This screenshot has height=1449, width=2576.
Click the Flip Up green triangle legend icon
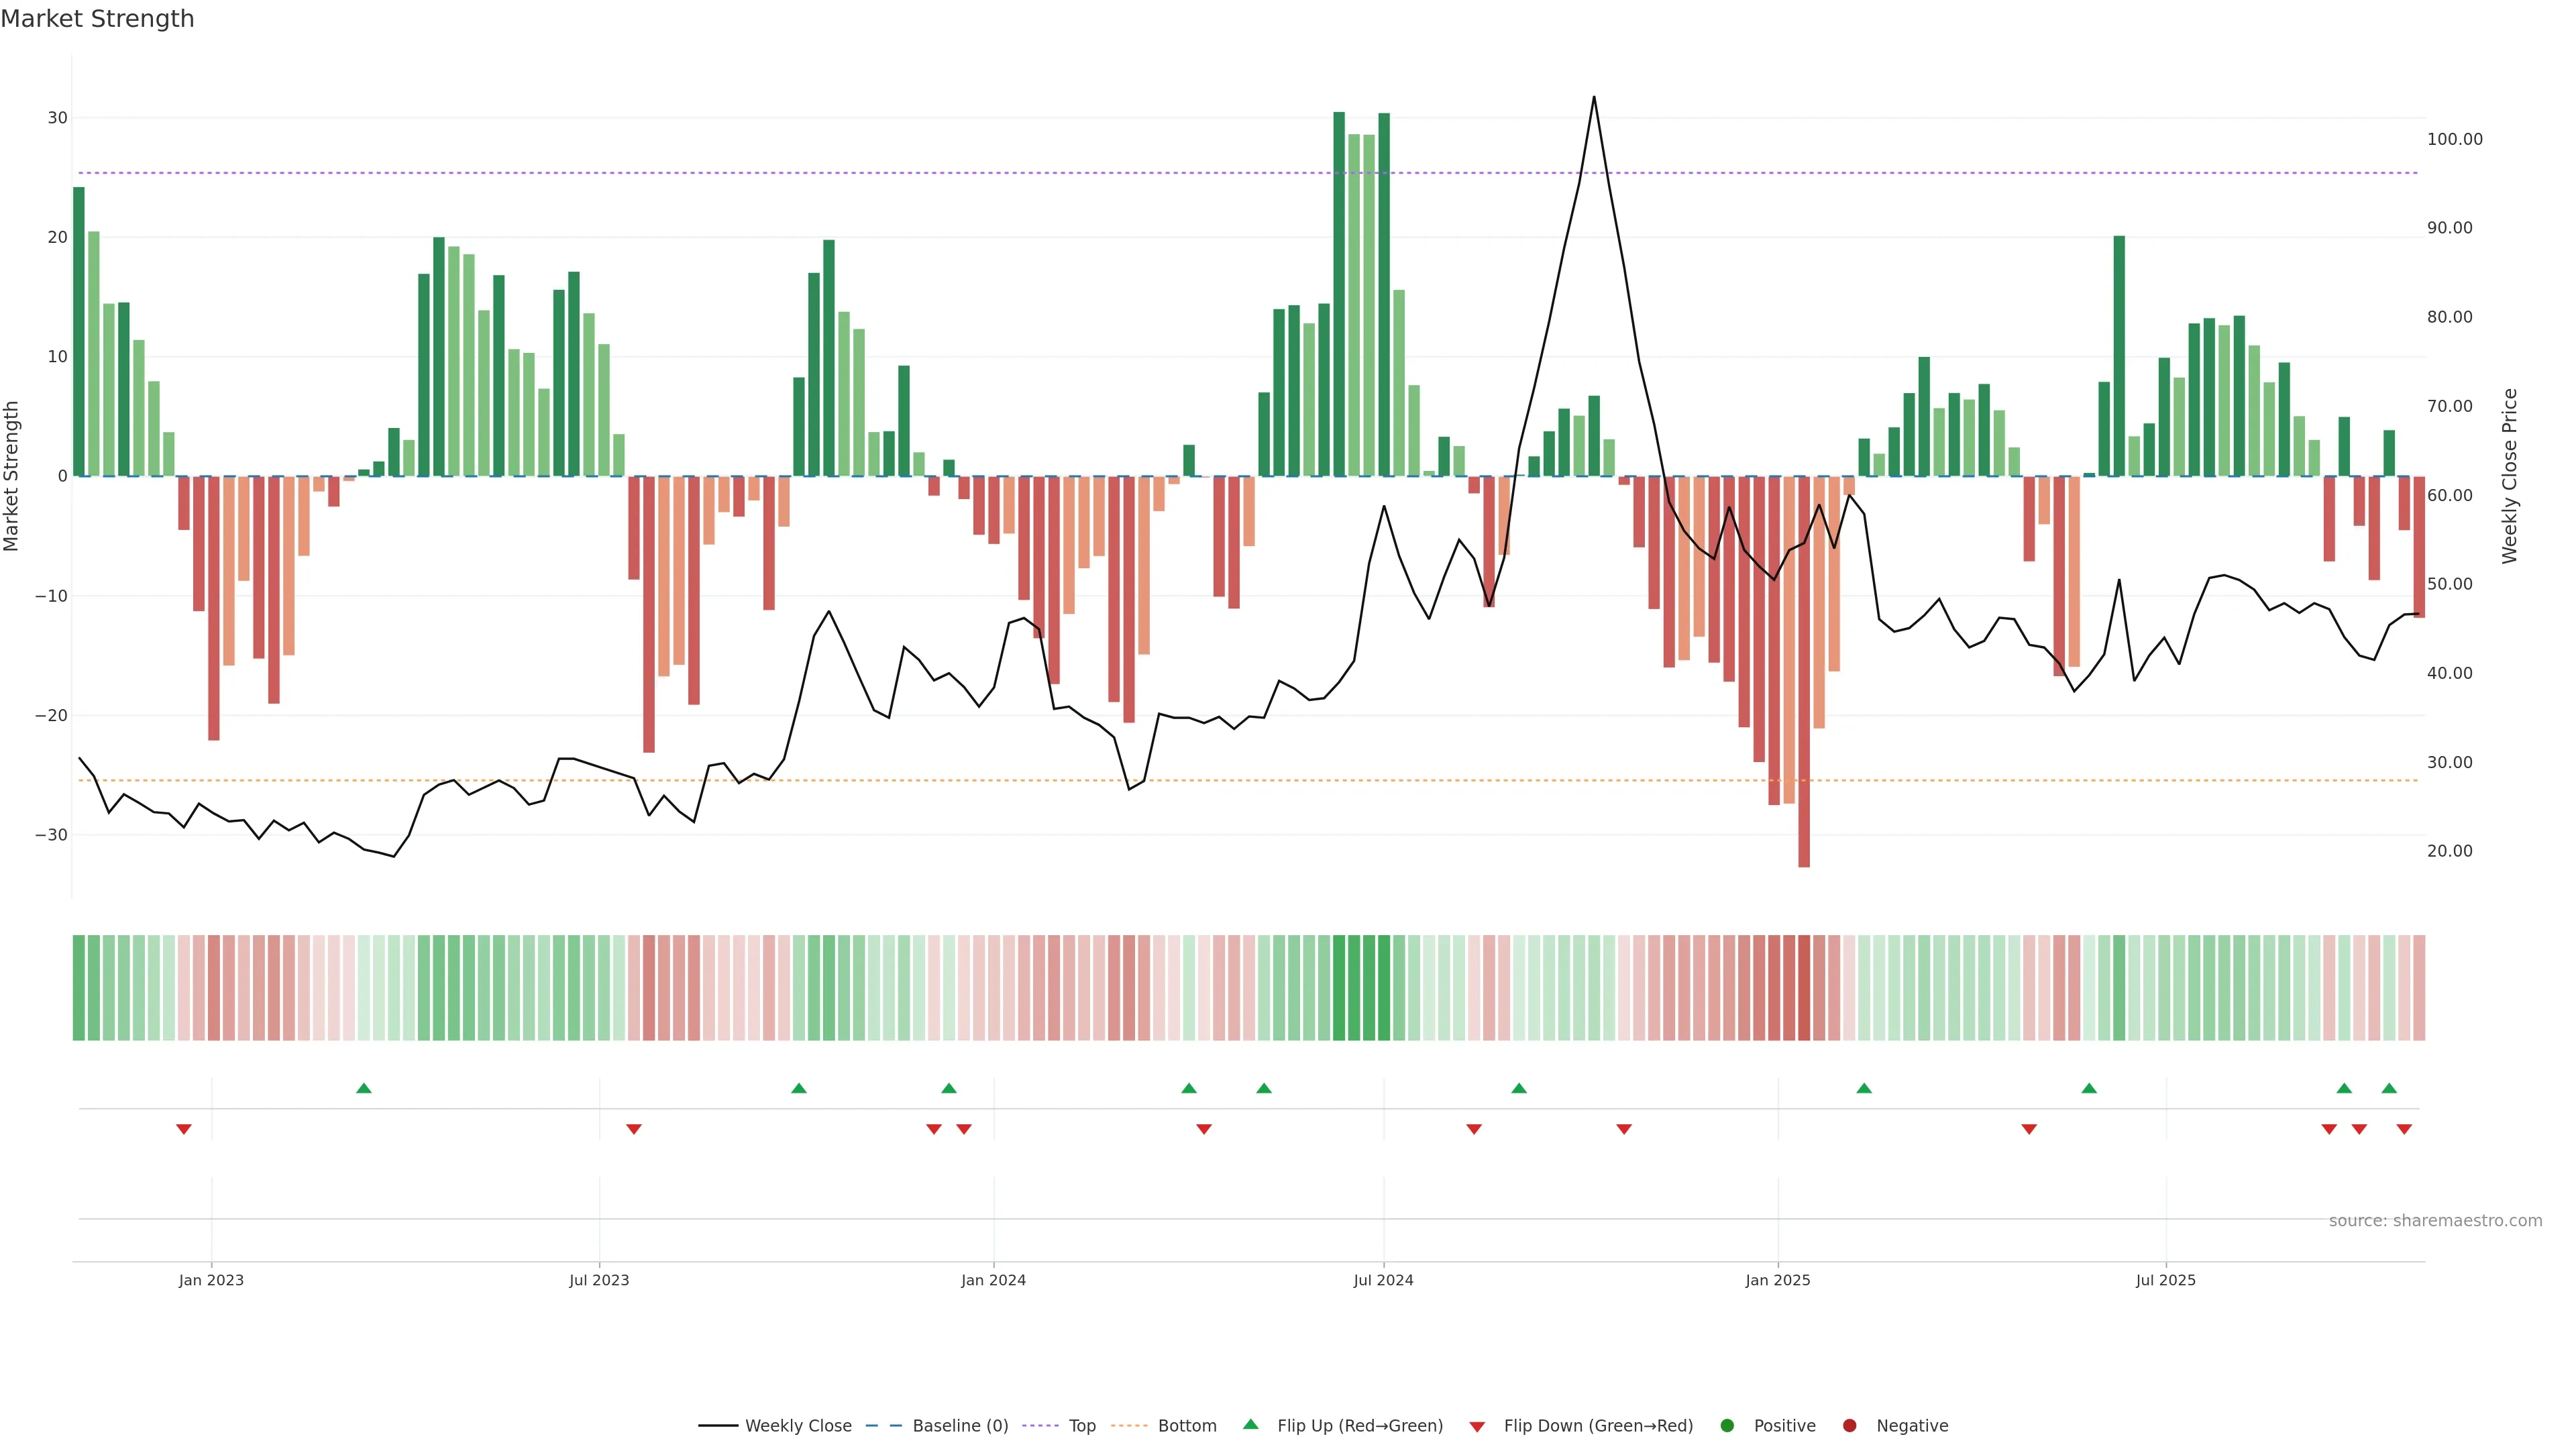tap(1250, 1424)
